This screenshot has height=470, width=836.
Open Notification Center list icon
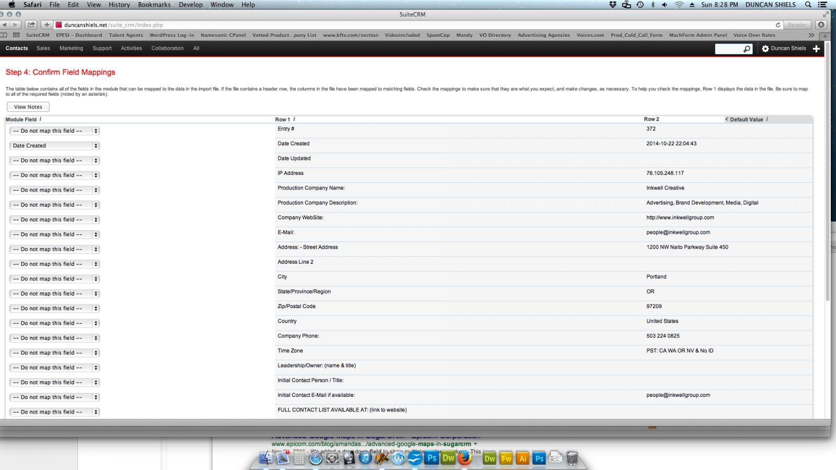point(822,5)
